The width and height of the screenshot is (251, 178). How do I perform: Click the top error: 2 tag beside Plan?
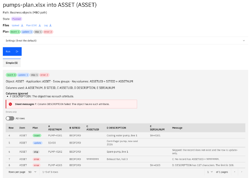click(x=48, y=32)
